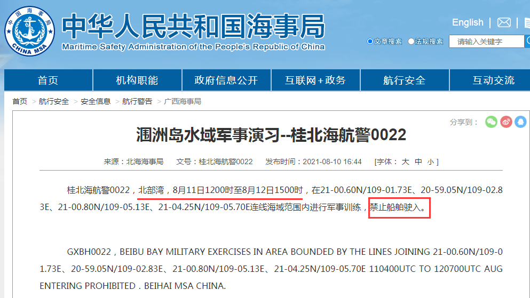
Task: Click the China MSA anchor logo
Action: tap(29, 31)
